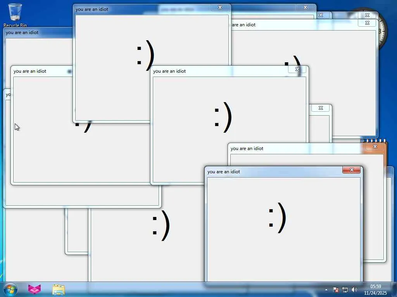
Task: Click the network status tray icon
Action: [x=345, y=290]
